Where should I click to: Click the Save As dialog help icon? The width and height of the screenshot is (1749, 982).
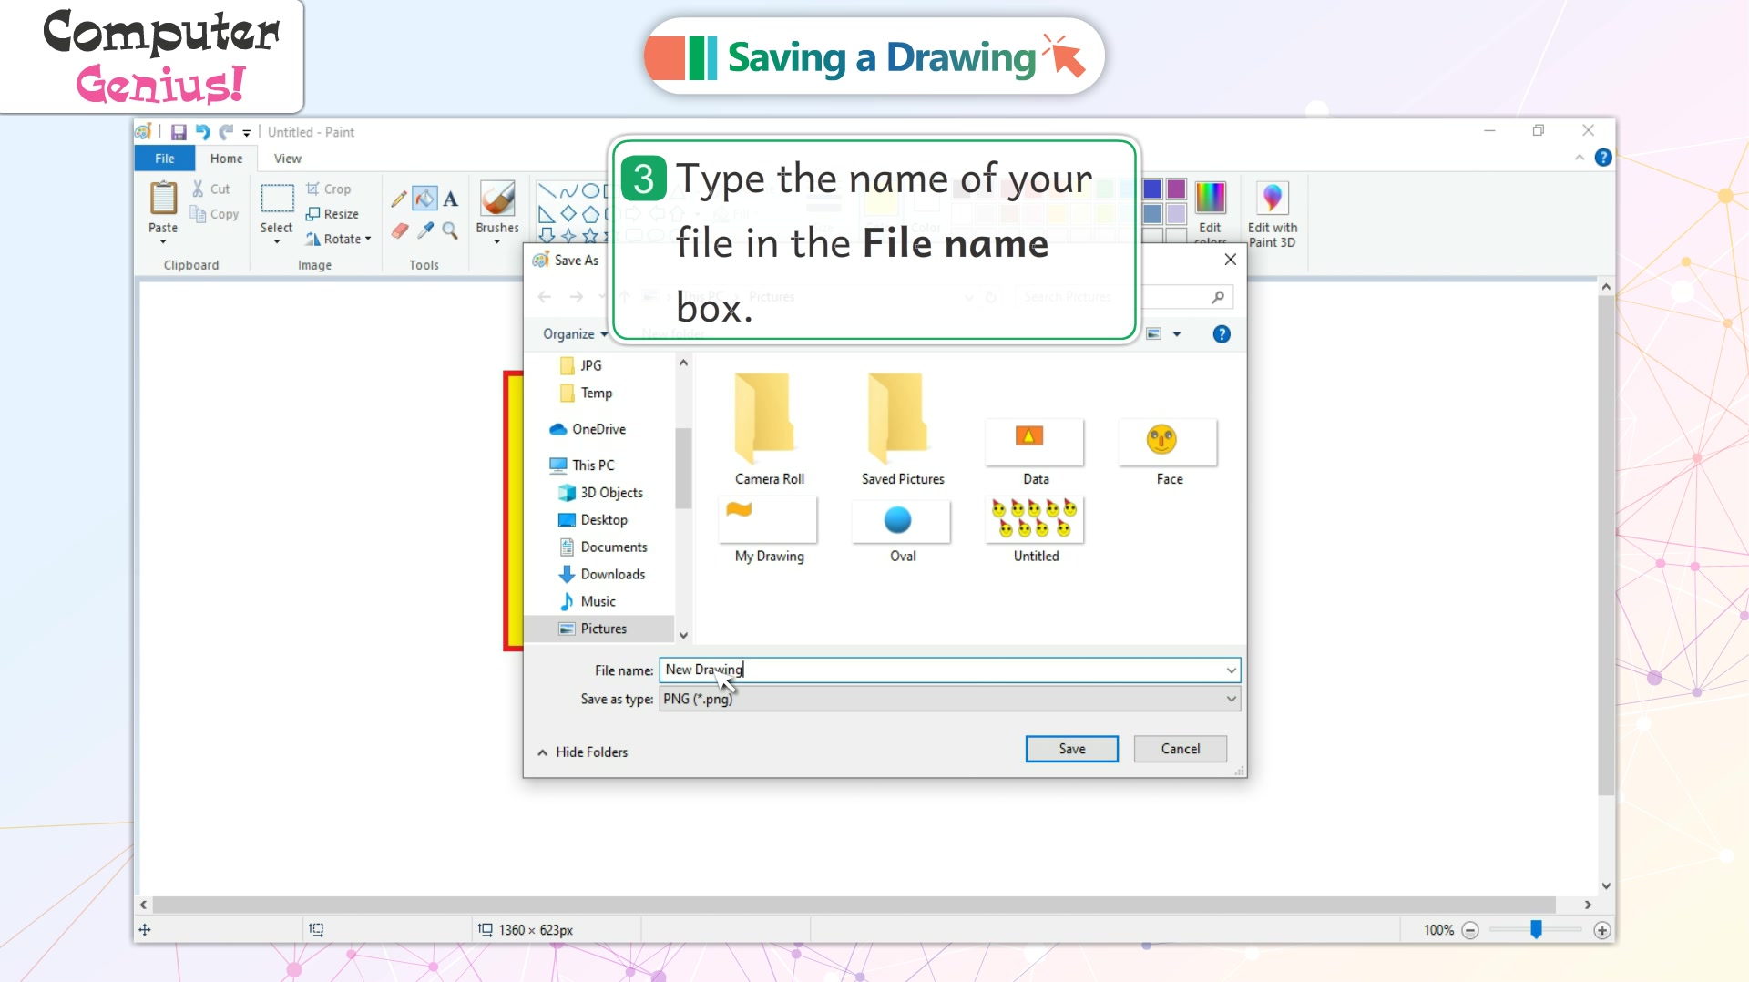[x=1222, y=334]
